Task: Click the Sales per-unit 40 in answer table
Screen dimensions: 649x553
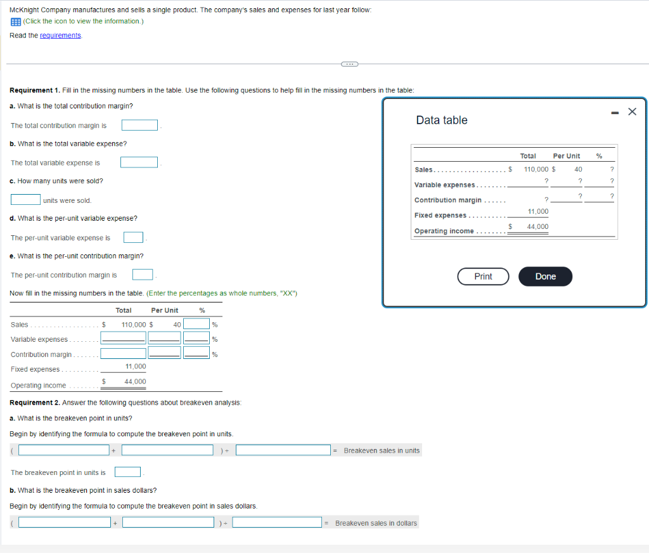Action: (x=177, y=325)
